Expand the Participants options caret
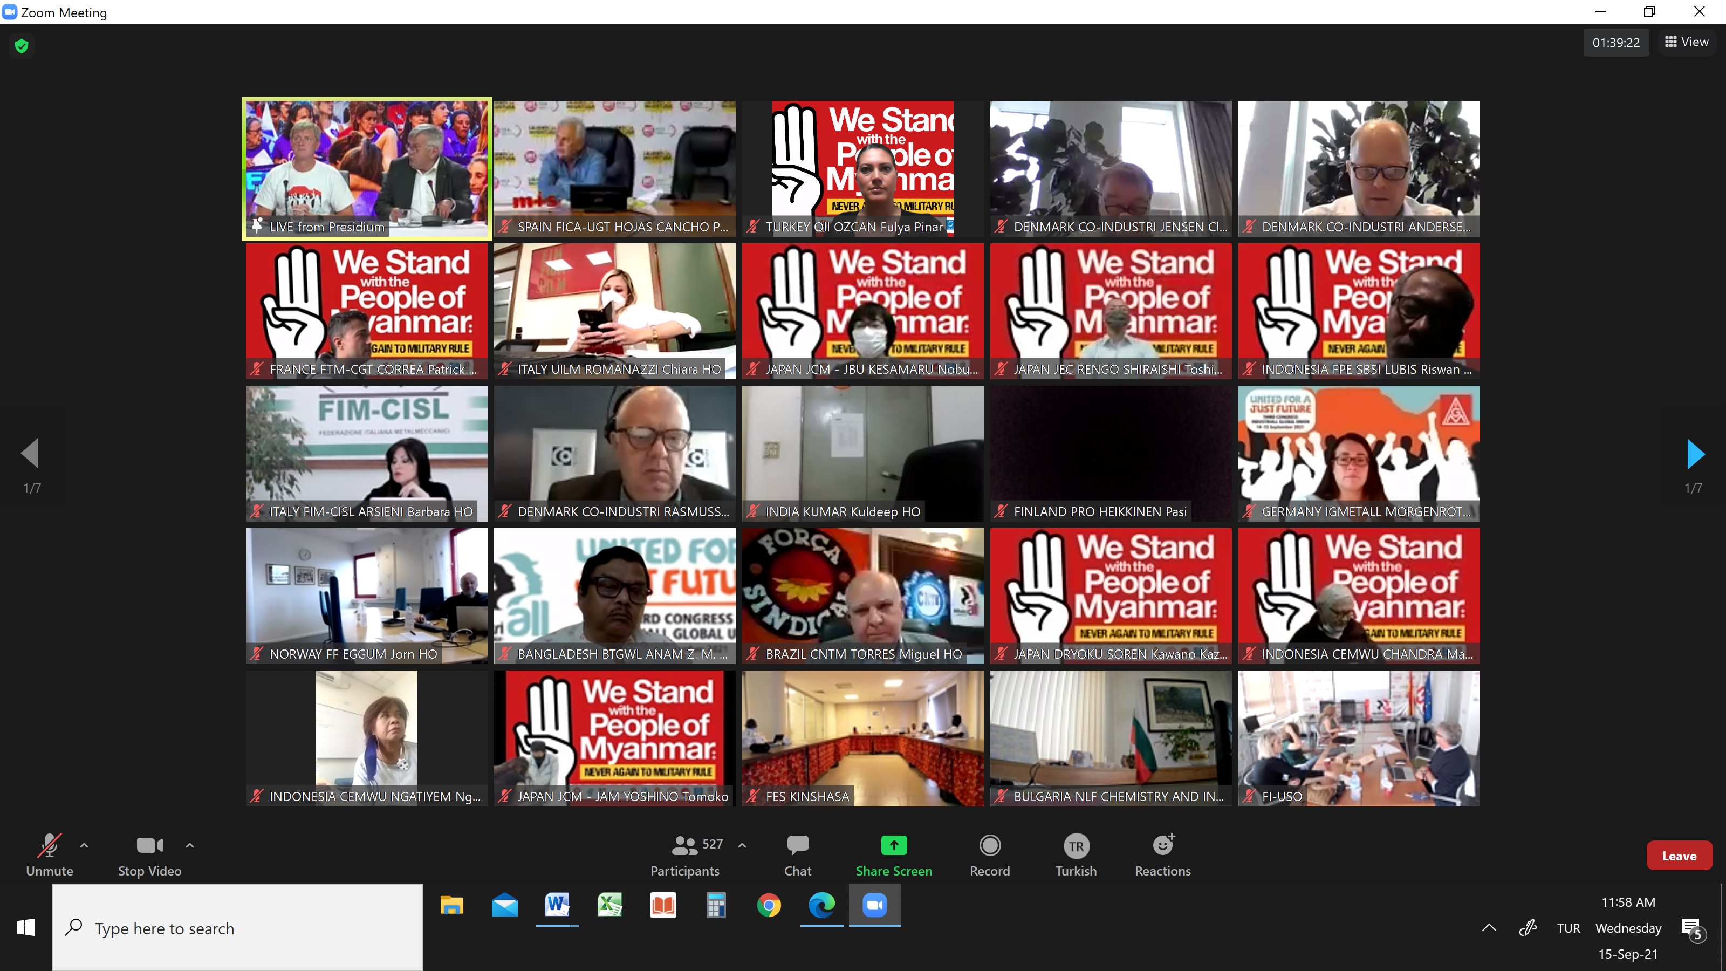 742,846
